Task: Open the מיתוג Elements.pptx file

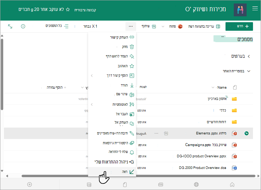Action: click(x=211, y=133)
